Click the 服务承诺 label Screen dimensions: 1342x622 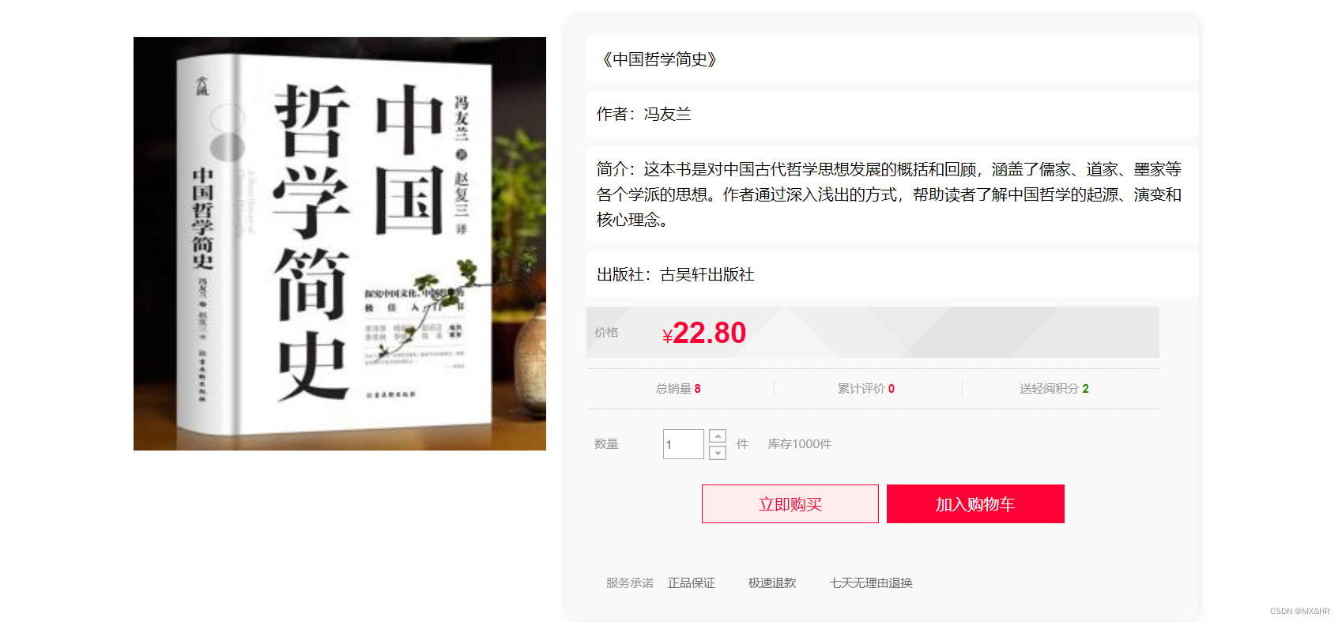coord(630,583)
